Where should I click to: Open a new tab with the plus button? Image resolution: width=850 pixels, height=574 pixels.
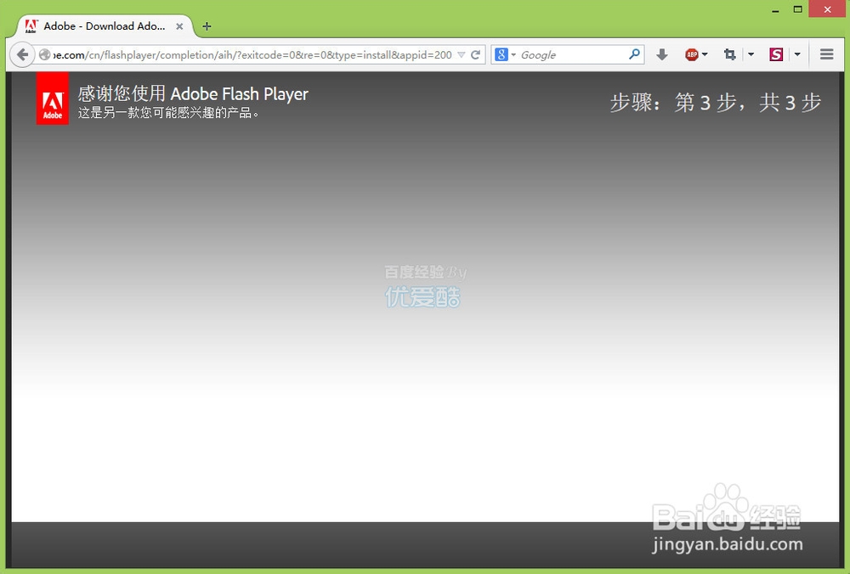pyautogui.click(x=206, y=26)
